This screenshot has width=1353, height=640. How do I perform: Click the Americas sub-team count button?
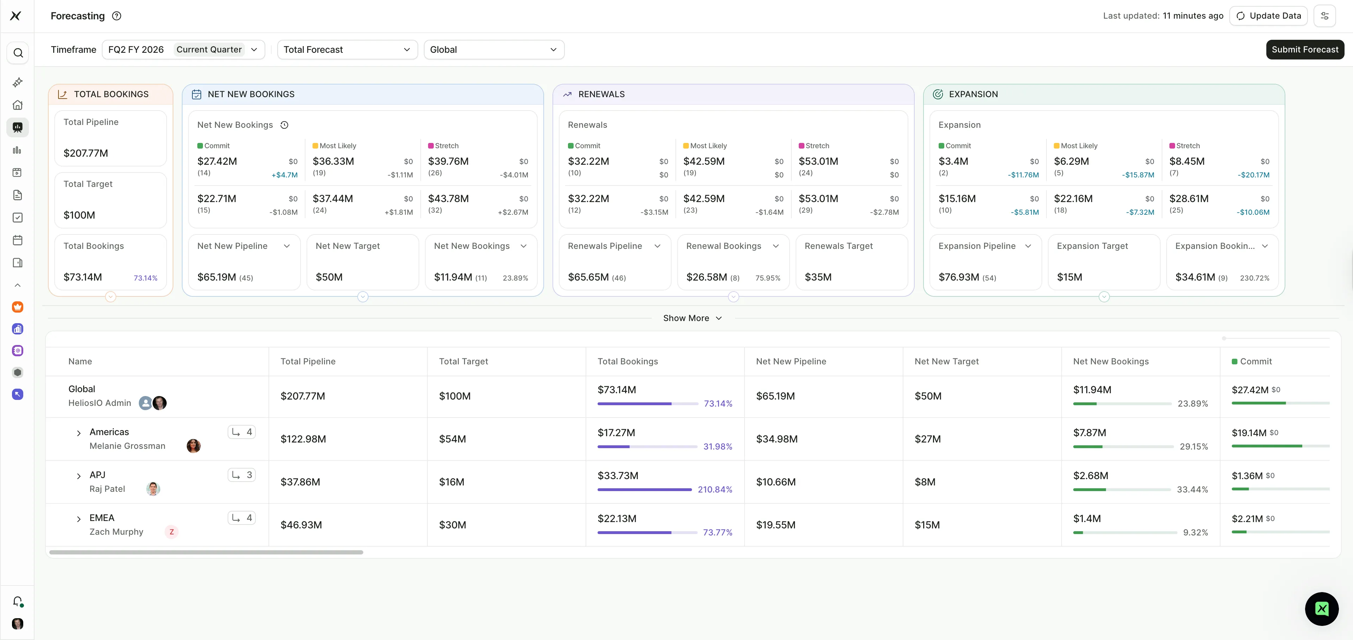pyautogui.click(x=242, y=432)
